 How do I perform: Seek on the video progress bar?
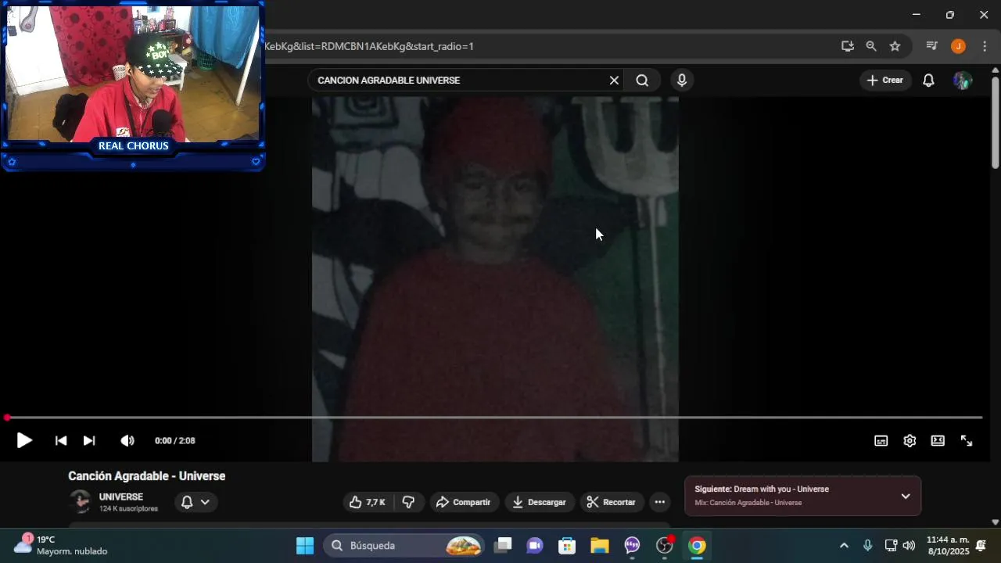493,418
